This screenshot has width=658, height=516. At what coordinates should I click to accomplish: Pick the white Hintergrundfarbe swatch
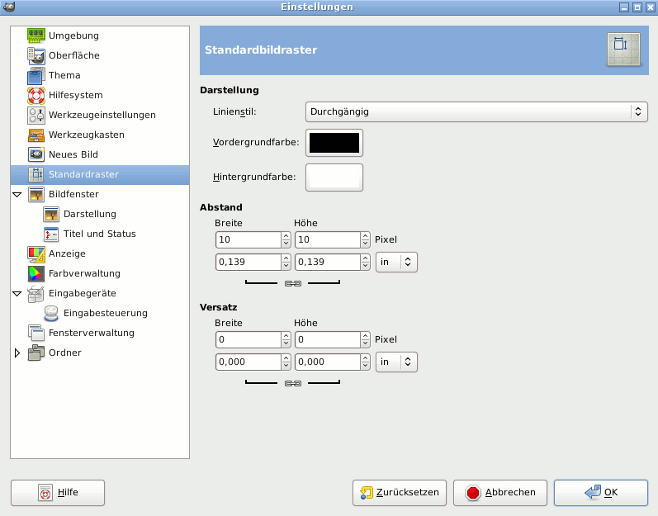click(x=334, y=178)
